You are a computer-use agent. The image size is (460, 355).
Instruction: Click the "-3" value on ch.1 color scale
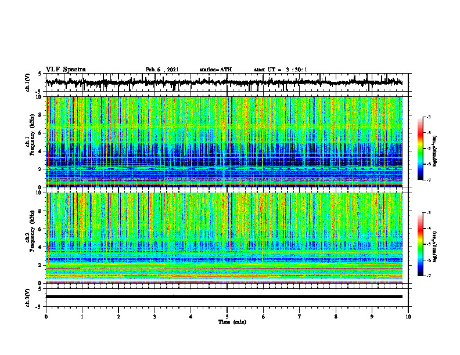(x=428, y=117)
